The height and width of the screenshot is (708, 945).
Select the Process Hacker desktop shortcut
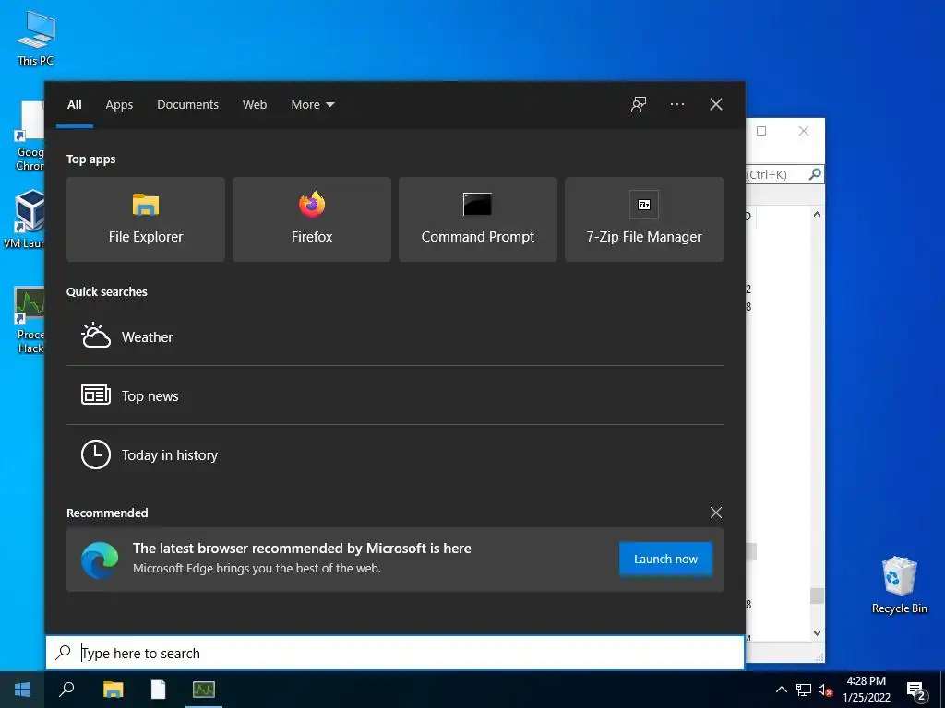tap(29, 320)
